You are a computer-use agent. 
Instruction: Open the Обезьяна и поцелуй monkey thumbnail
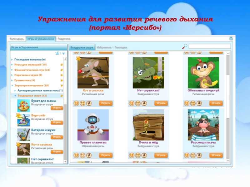203,73
